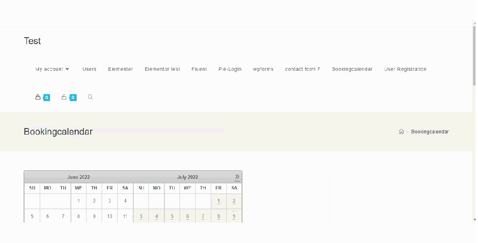Select July 3 in the calendar

(x=141, y=216)
